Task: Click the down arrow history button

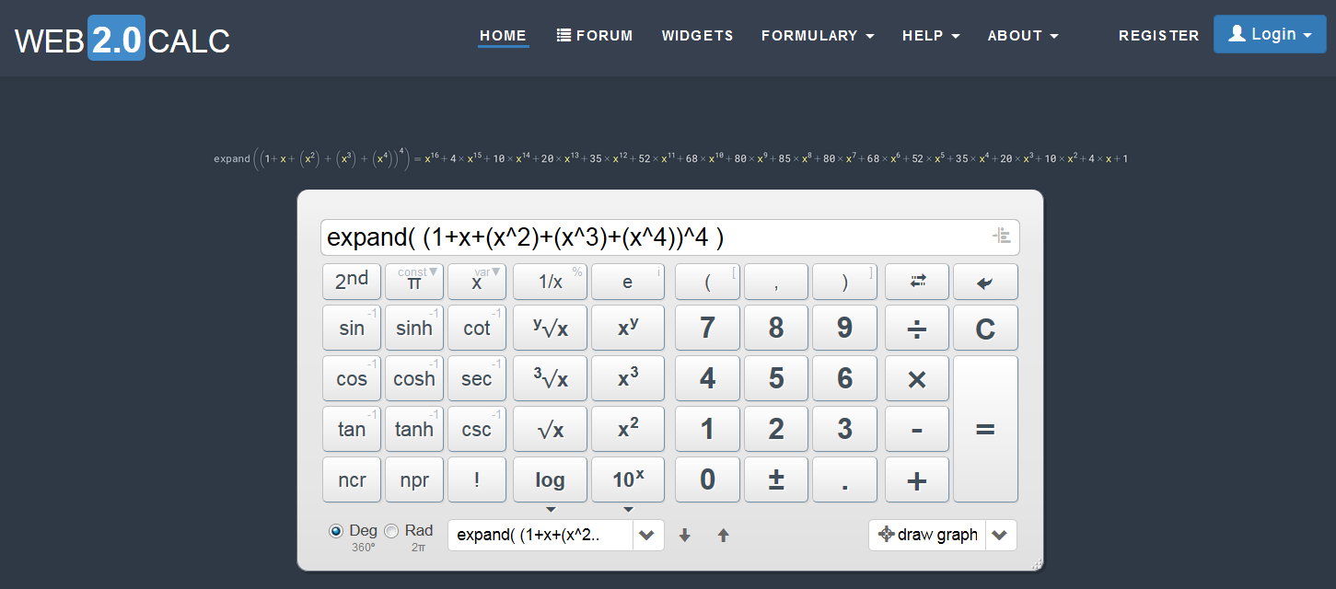Action: 684,535
